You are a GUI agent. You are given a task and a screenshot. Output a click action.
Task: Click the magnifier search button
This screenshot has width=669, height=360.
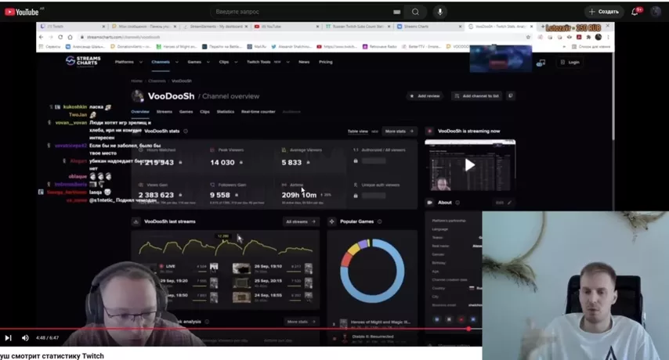415,12
